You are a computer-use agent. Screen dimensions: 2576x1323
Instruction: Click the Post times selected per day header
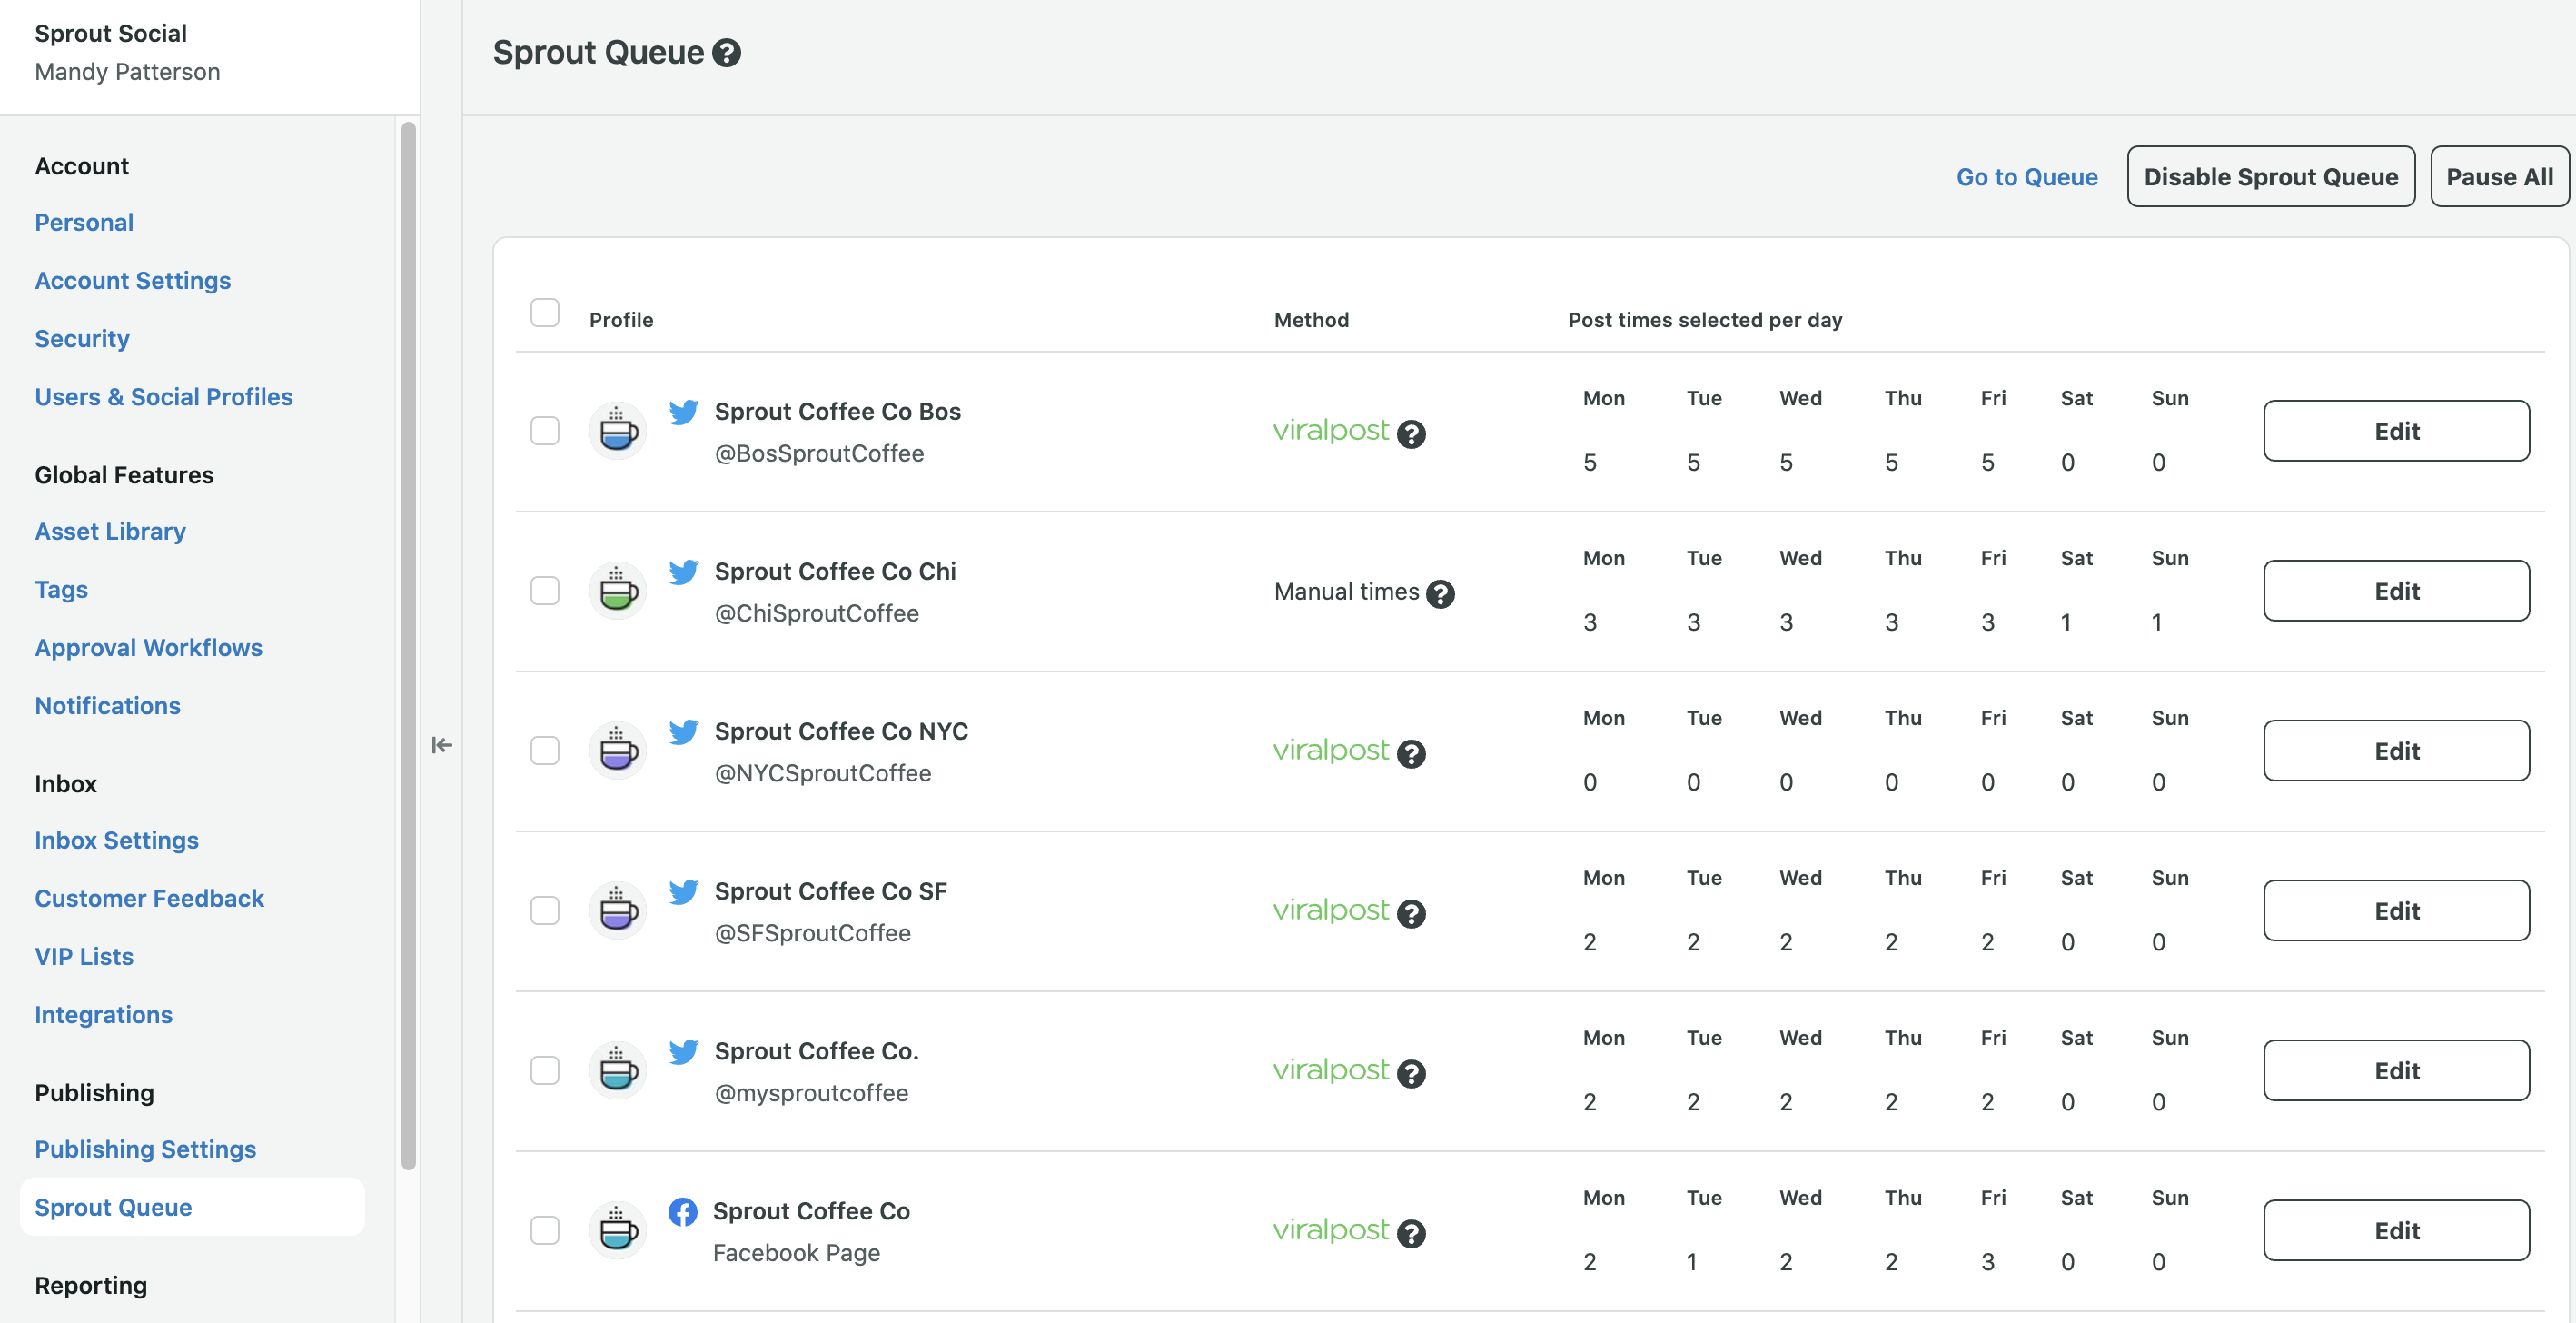tap(1705, 320)
